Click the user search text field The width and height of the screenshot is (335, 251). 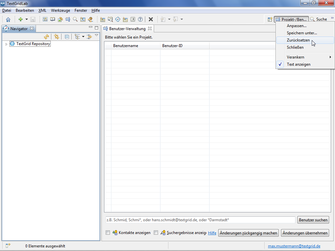pyautogui.click(x=200, y=220)
